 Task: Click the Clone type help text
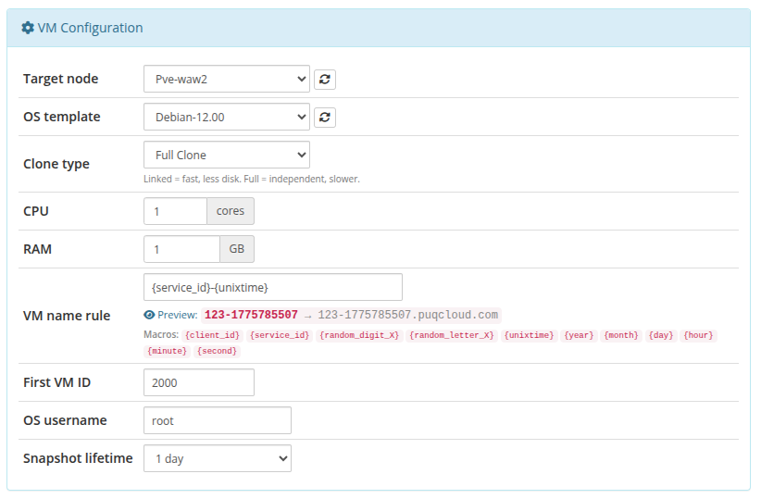click(252, 179)
